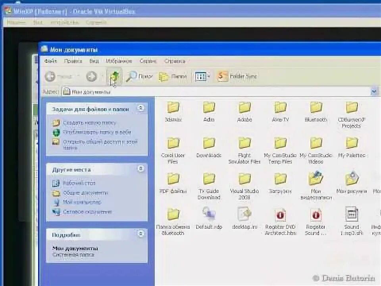Select My CamStudio Videos folder
The height and width of the screenshot is (286, 381).
coord(316,151)
